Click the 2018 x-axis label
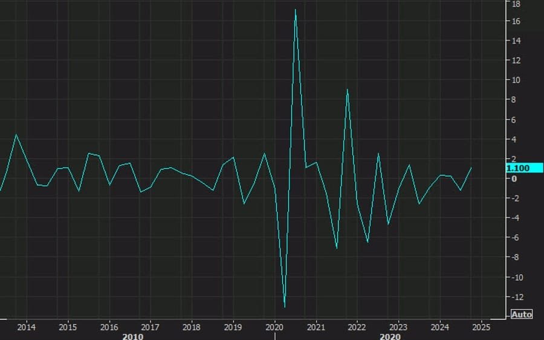544x340 pixels. tap(192, 327)
